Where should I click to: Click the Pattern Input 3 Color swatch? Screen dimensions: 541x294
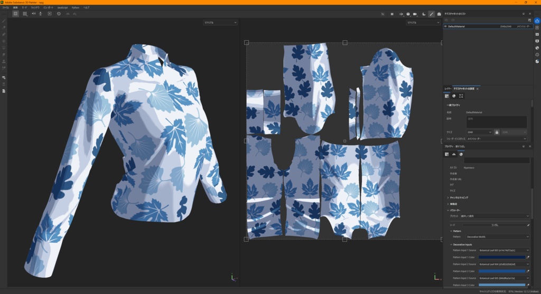[502, 284]
